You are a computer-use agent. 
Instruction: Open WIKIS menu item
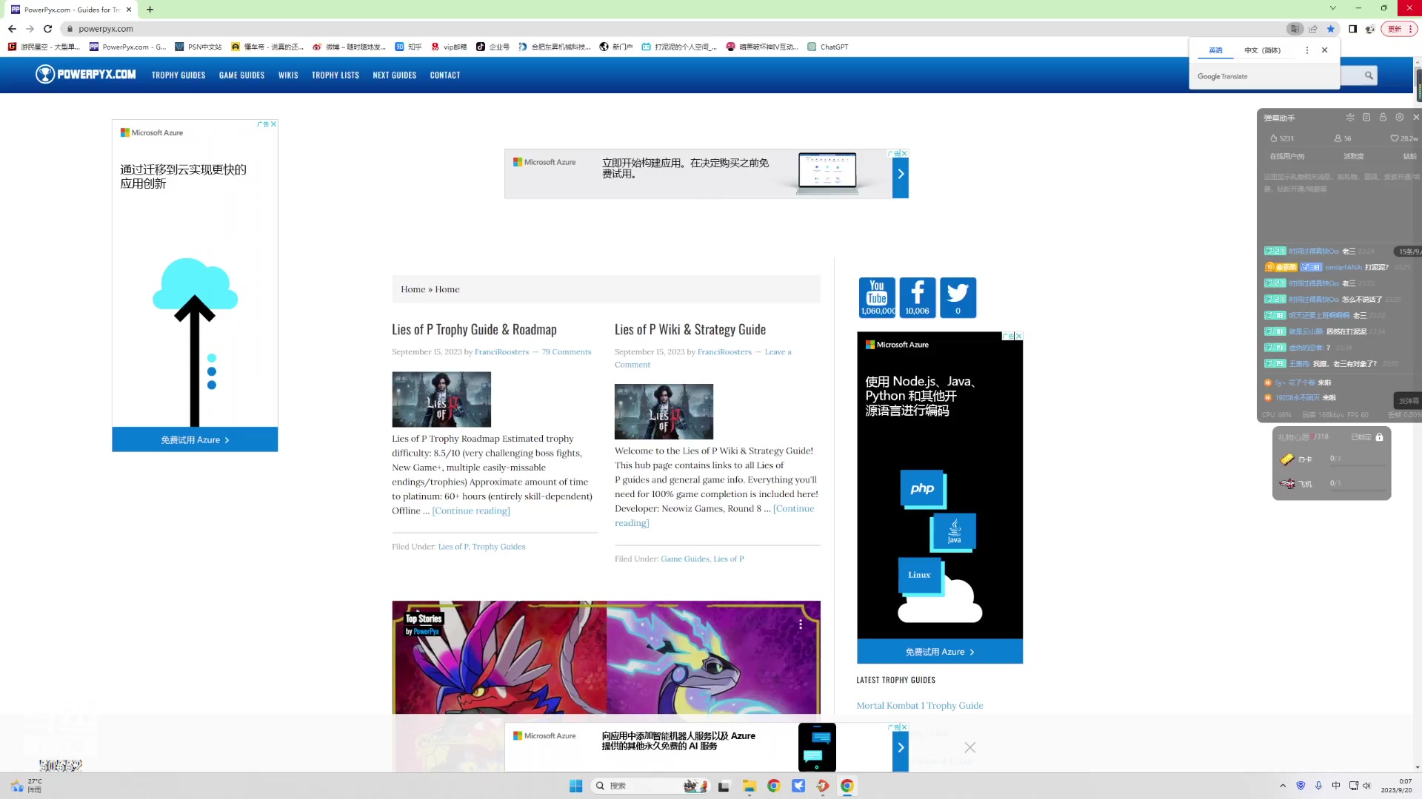click(x=288, y=75)
